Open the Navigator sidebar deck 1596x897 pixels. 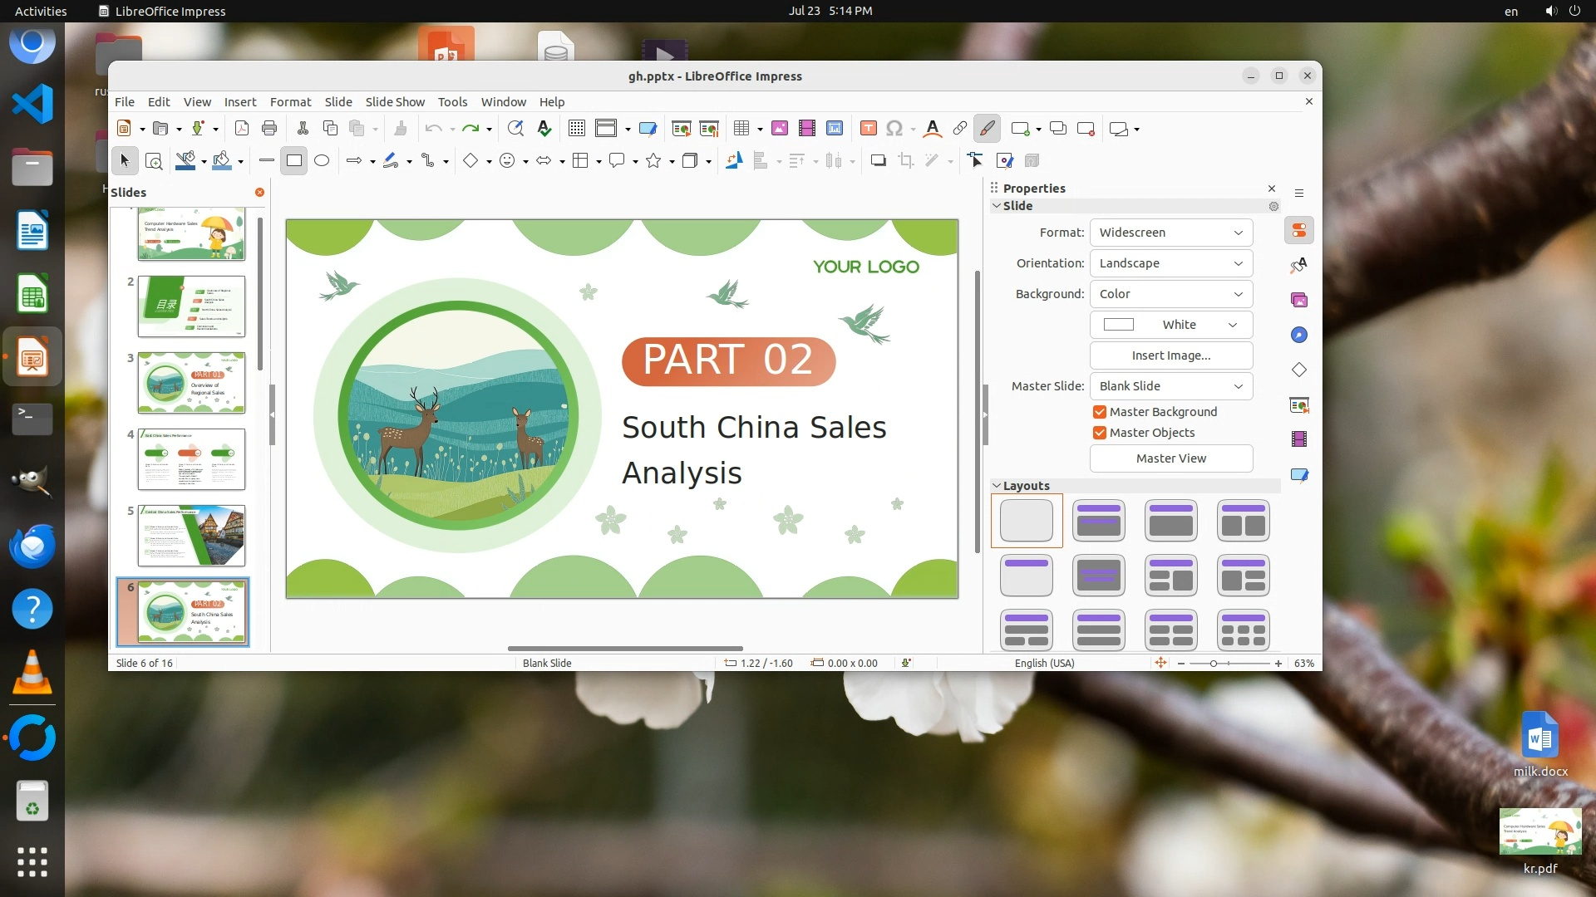(x=1299, y=336)
